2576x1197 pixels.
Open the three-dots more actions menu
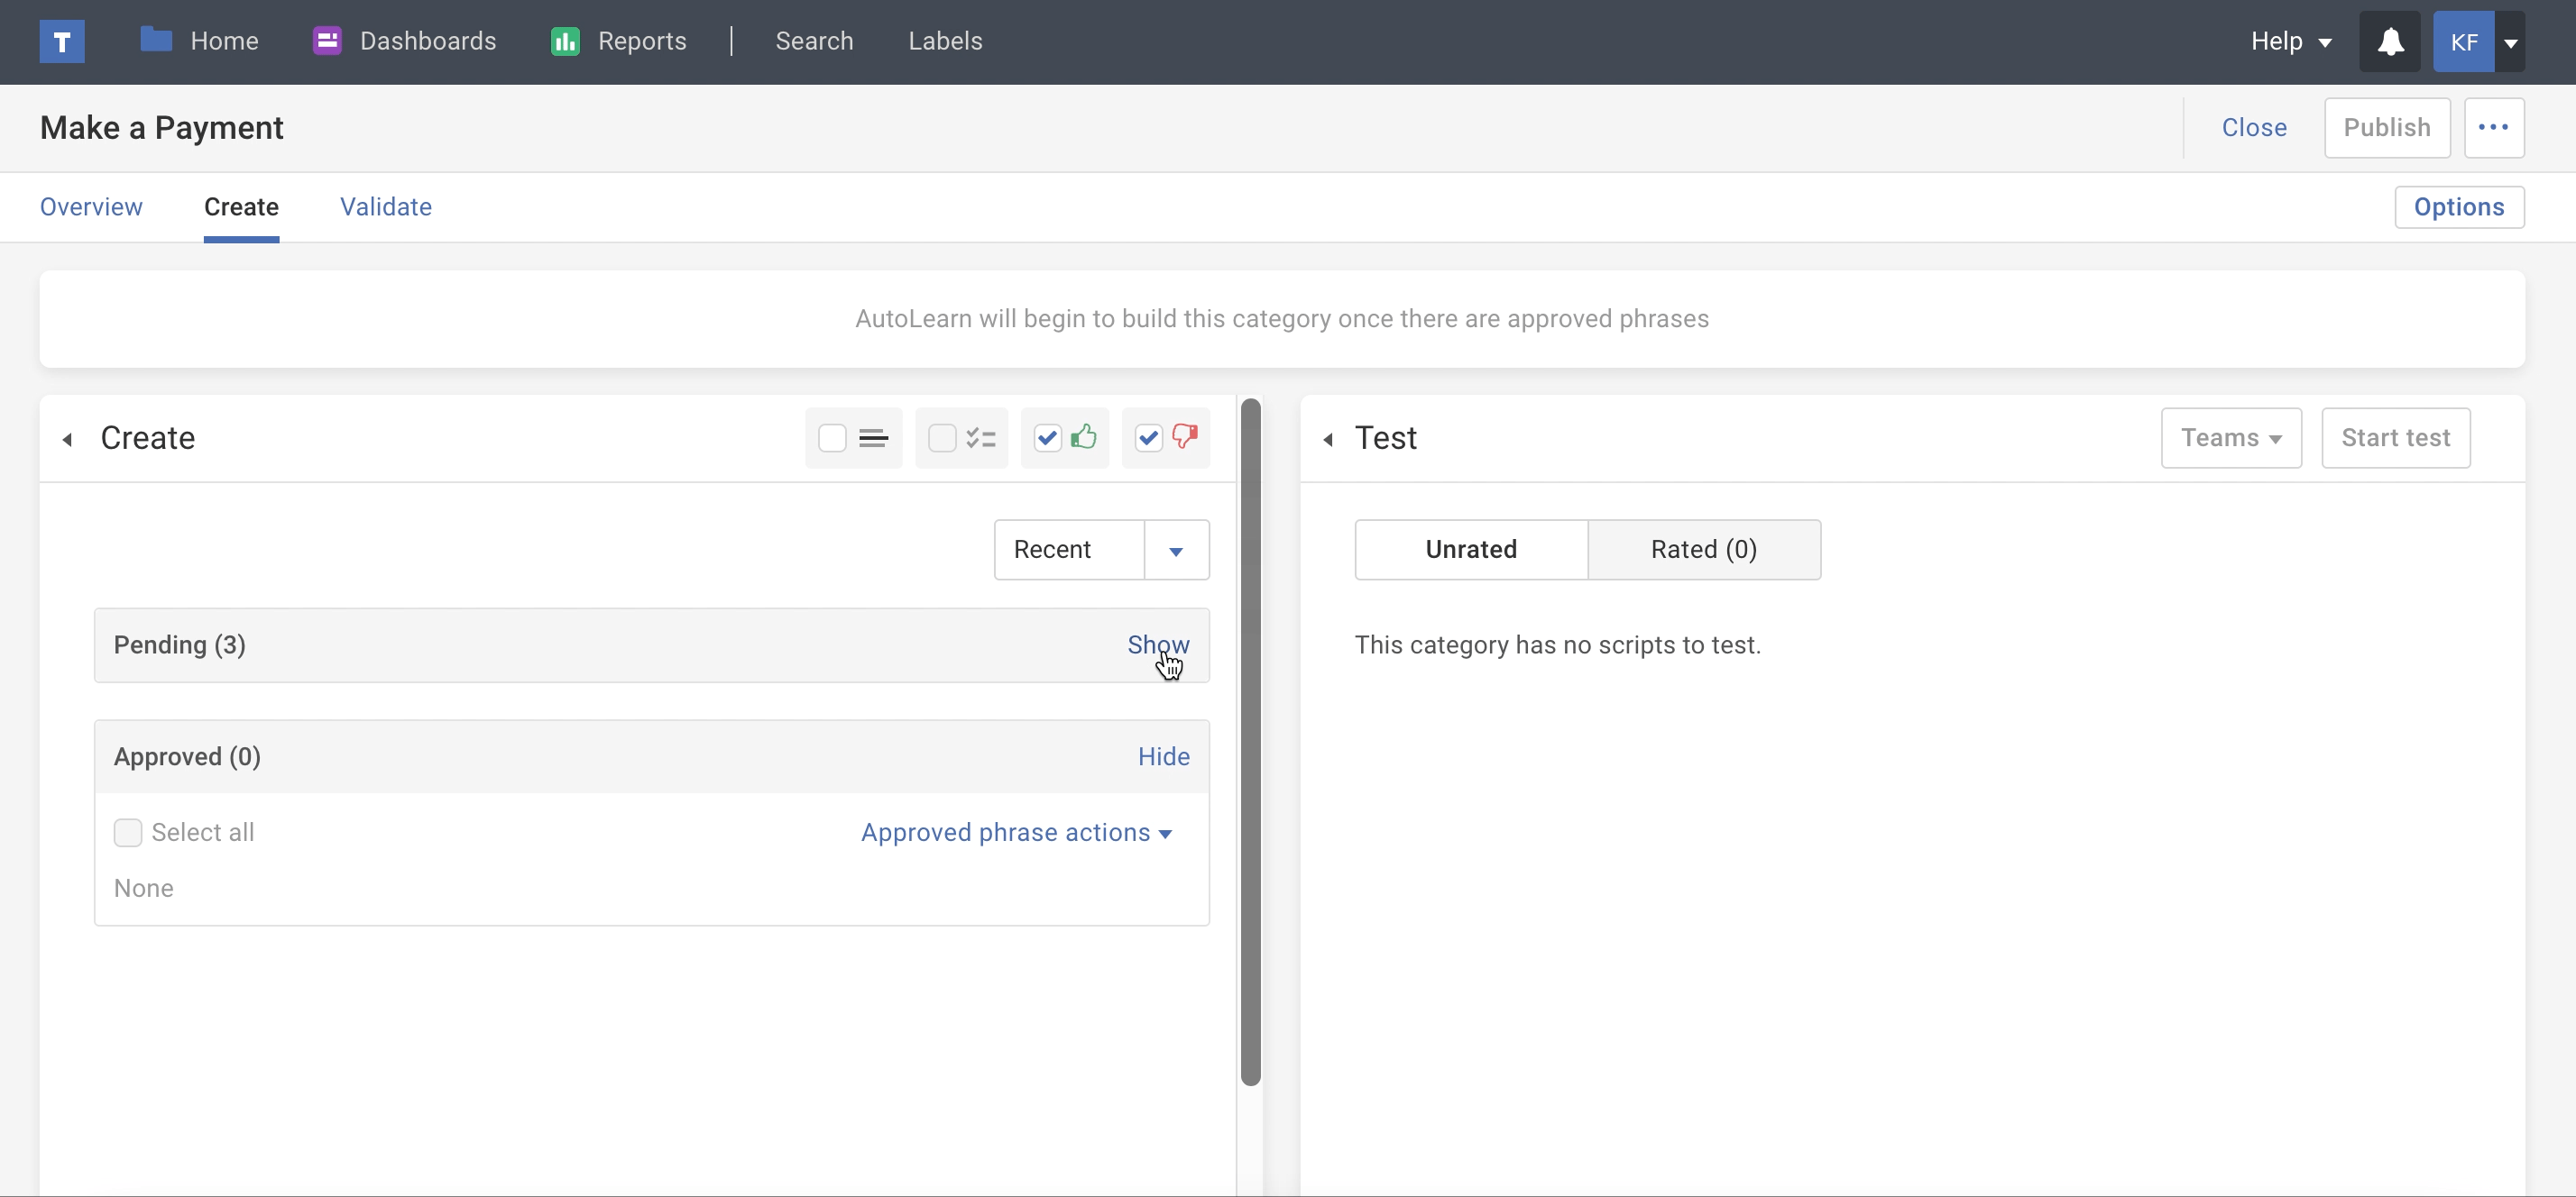pyautogui.click(x=2493, y=127)
